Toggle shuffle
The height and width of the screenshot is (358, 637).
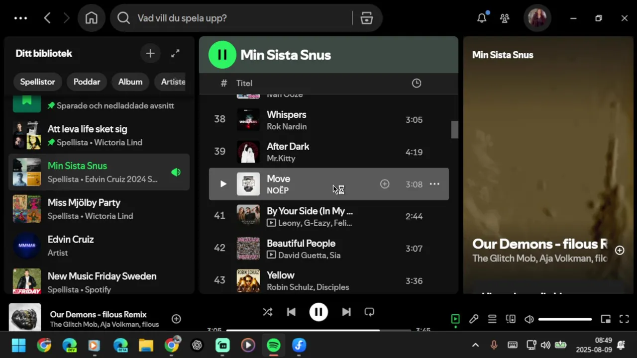point(268,312)
